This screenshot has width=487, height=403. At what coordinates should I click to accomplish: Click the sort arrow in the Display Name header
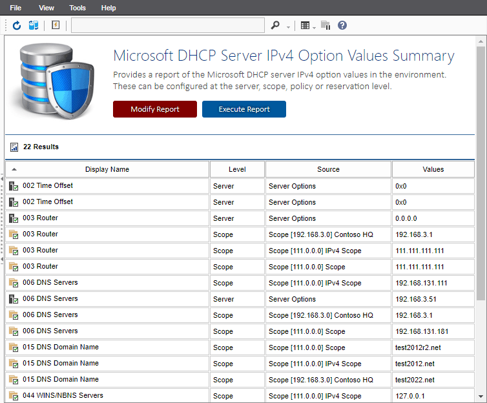(14, 169)
